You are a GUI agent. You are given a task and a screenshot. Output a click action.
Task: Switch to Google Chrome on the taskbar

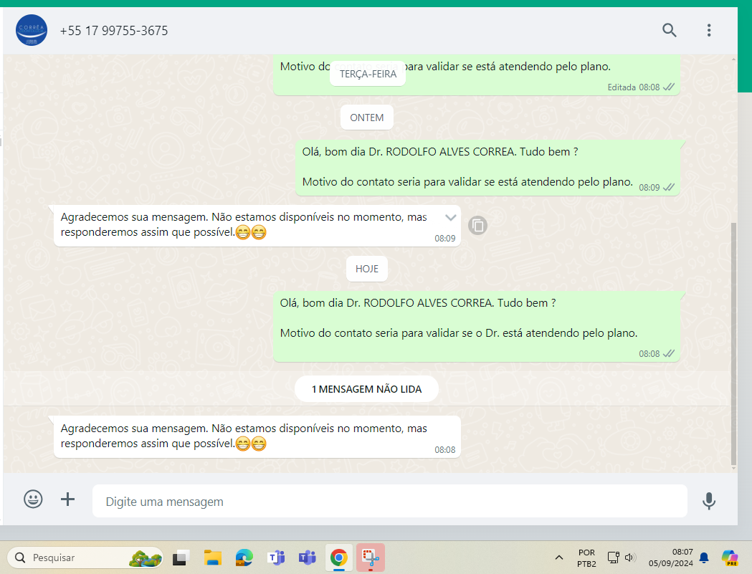tap(339, 558)
